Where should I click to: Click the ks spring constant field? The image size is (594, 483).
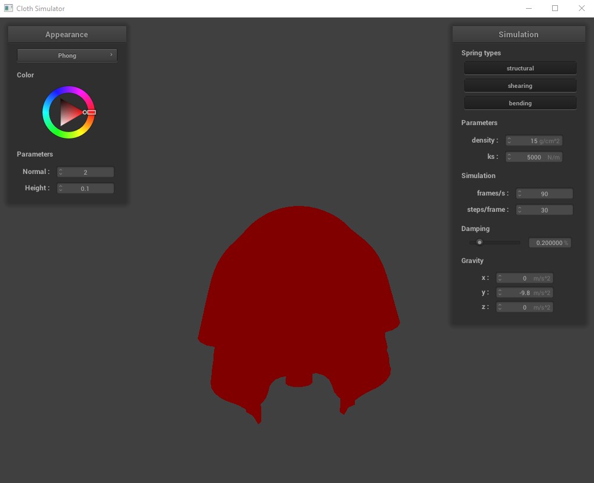pos(533,157)
